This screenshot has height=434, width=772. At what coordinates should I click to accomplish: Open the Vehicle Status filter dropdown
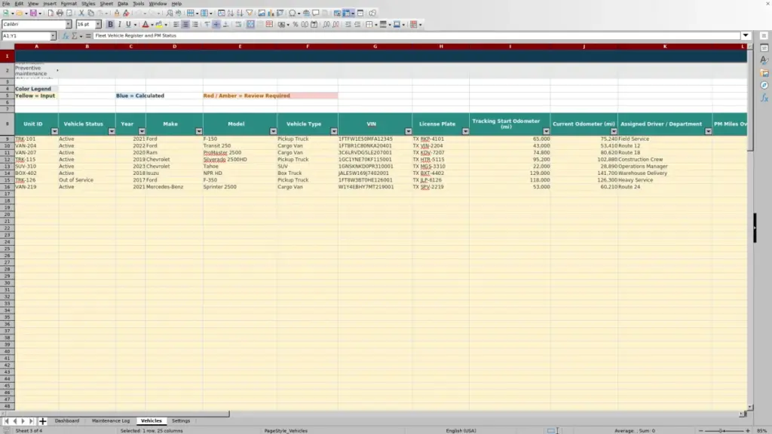[x=112, y=131]
